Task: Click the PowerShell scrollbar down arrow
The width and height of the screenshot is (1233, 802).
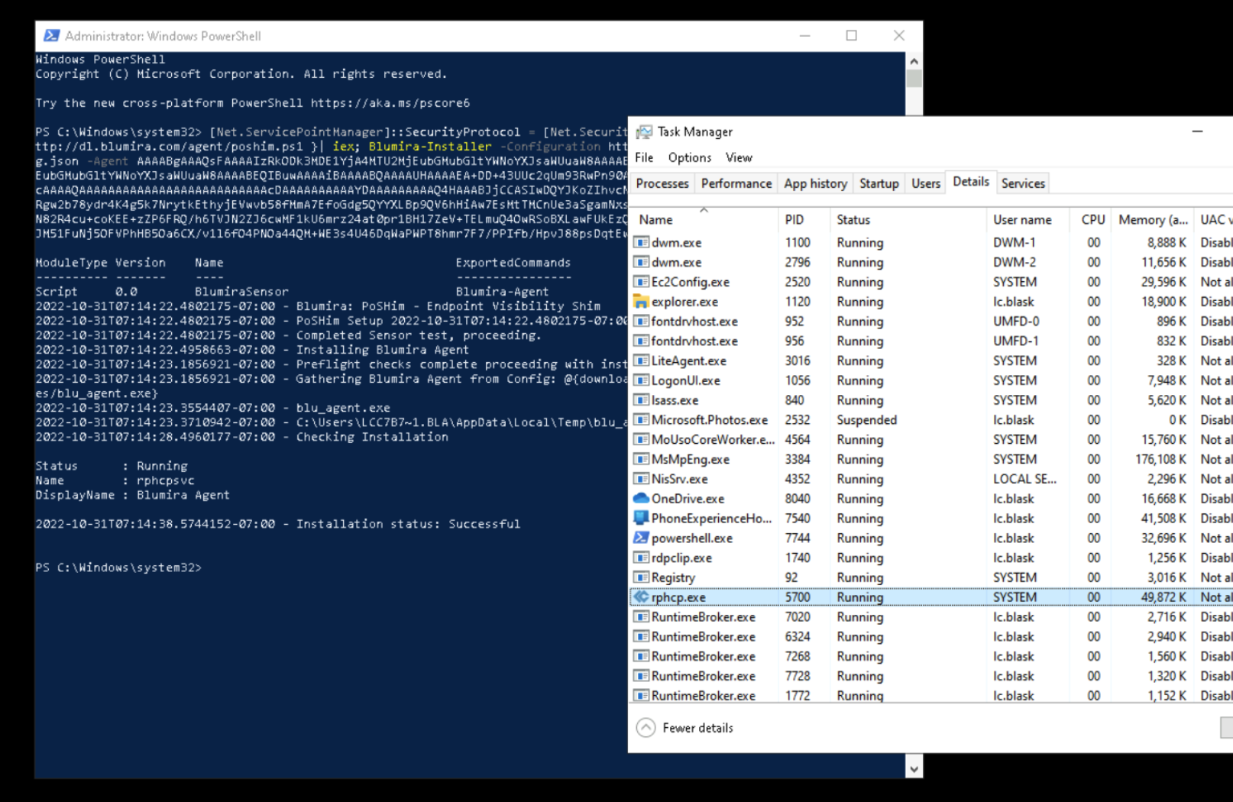Action: coord(914,767)
